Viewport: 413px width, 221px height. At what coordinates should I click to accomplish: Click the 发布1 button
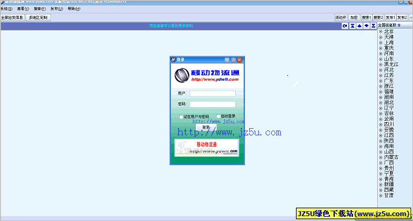pos(391,18)
